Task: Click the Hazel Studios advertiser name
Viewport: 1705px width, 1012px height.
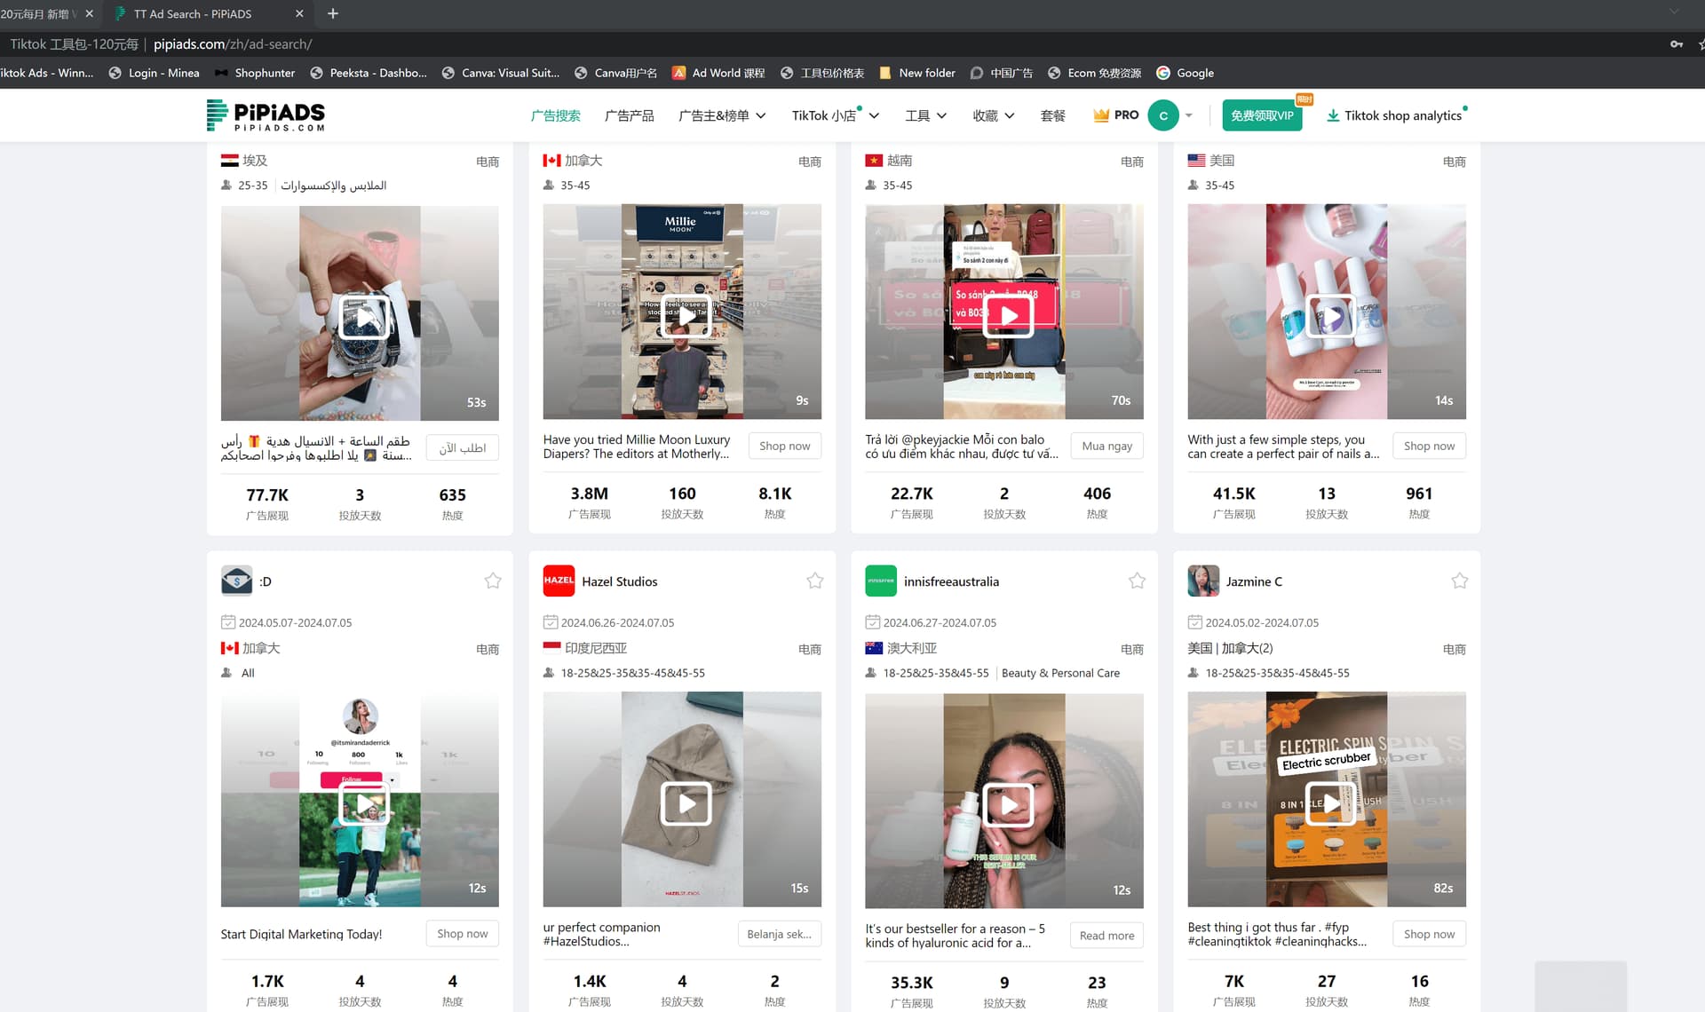Action: pyautogui.click(x=620, y=581)
